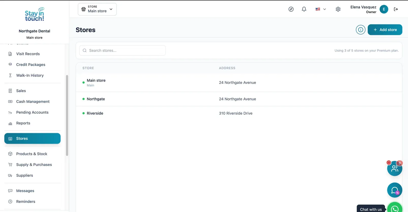Image resolution: width=408 pixels, height=212 pixels.
Task: Open the Riverside store row
Action: (239, 113)
